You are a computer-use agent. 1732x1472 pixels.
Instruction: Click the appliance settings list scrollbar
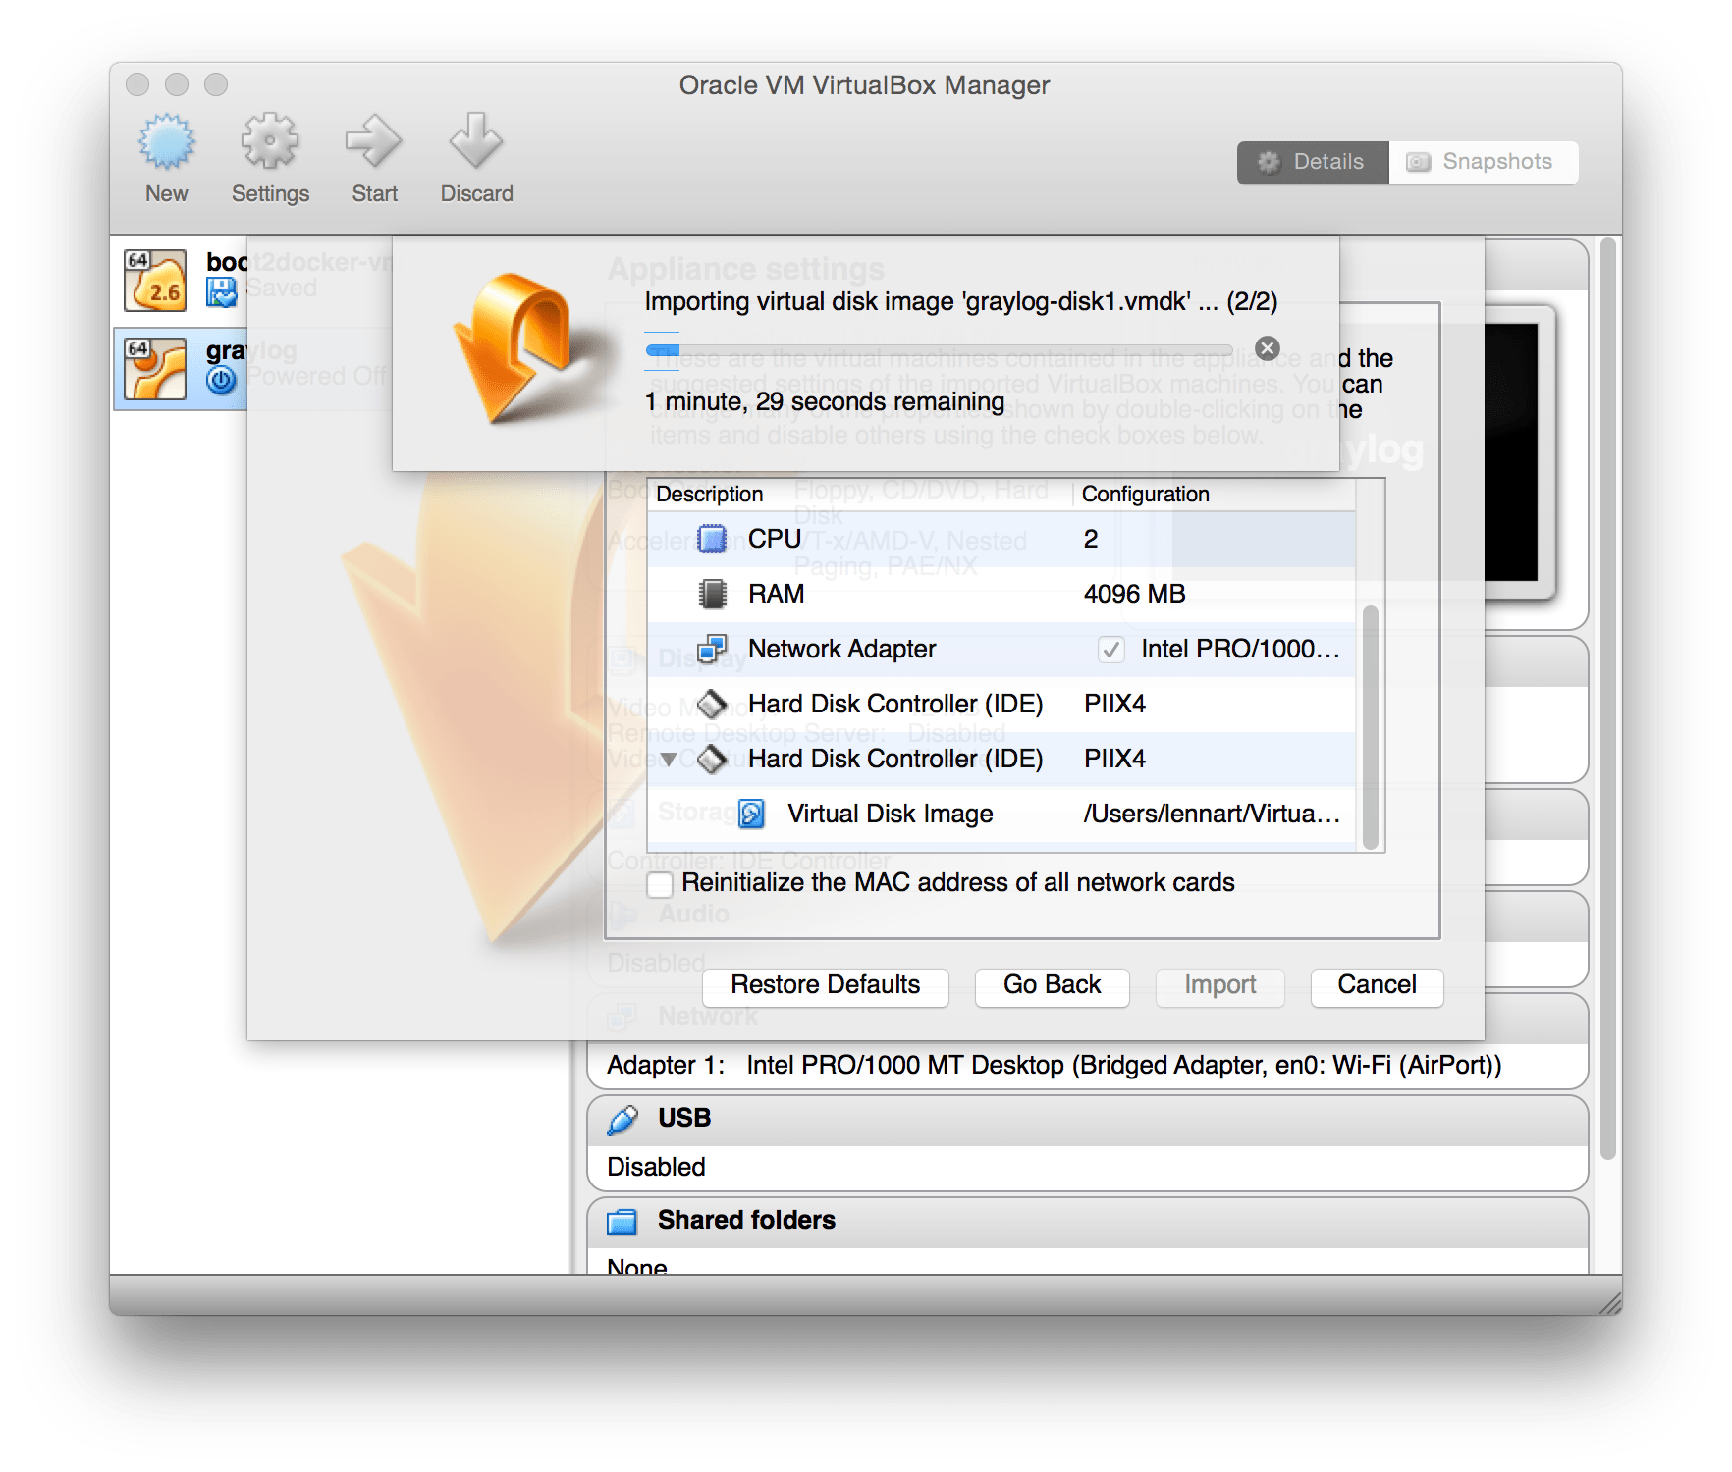[1371, 726]
